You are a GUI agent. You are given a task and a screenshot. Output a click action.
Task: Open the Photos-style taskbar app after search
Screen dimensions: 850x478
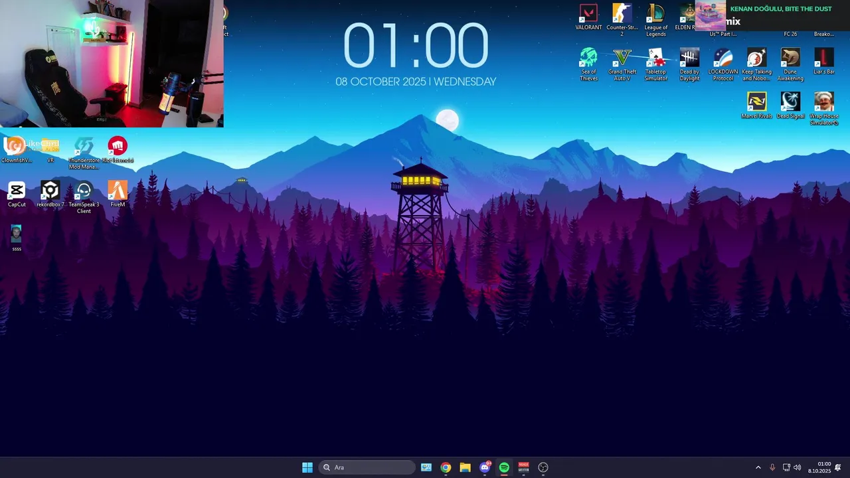tap(426, 467)
